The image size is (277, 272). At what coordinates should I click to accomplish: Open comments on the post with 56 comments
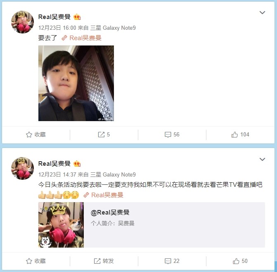[x=172, y=135]
